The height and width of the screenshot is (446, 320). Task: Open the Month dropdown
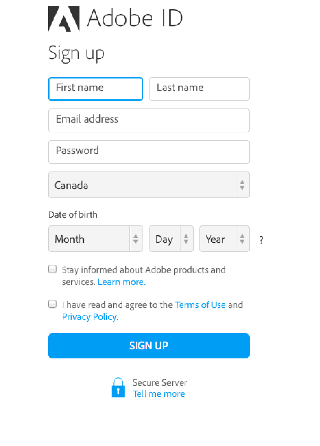click(x=96, y=239)
